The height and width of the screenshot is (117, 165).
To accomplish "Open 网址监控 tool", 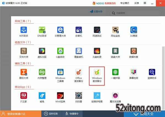I will (115, 30).
